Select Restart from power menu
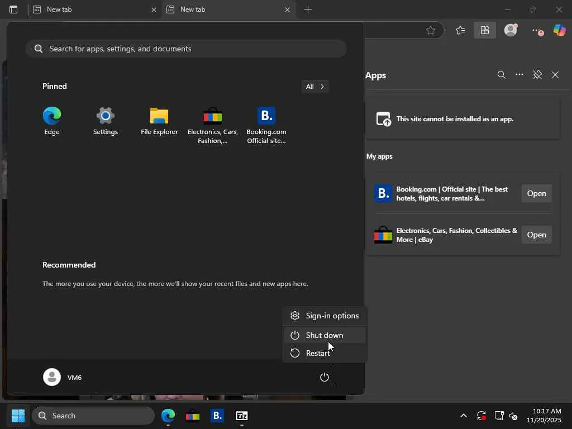The height and width of the screenshot is (429, 572). [325, 353]
